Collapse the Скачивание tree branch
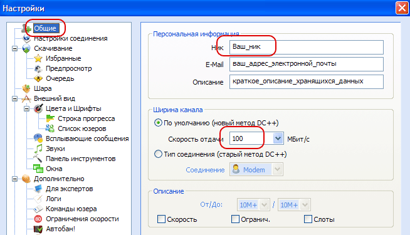410x235 pixels. 14,49
